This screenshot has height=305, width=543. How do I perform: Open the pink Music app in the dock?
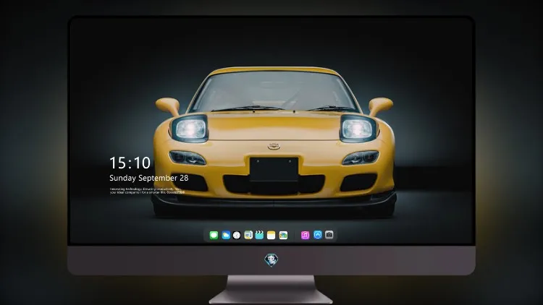[305, 235]
